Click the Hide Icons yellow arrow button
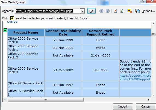The height and width of the screenshot is (110, 156). [129, 11]
